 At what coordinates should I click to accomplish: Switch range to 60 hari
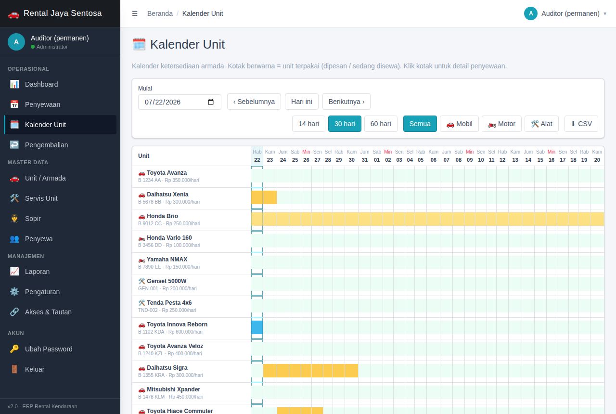pos(381,124)
